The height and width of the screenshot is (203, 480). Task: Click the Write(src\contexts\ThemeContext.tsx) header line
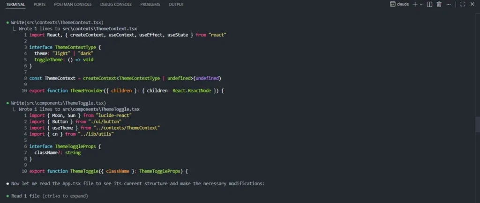pos(57,22)
